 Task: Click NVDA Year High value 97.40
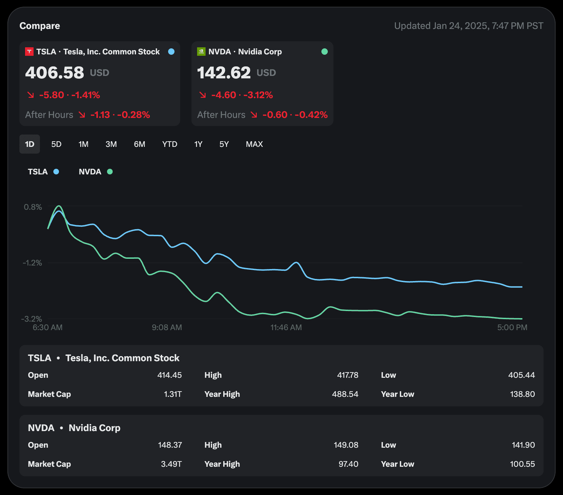[349, 464]
